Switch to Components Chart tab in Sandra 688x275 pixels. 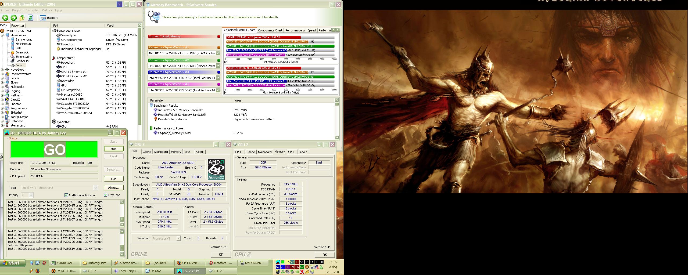click(270, 30)
